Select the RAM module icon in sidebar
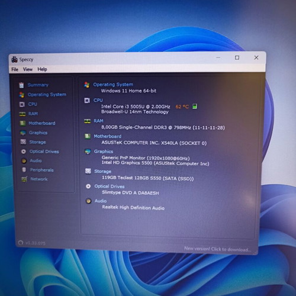The width and height of the screenshot is (296, 296). (22, 114)
